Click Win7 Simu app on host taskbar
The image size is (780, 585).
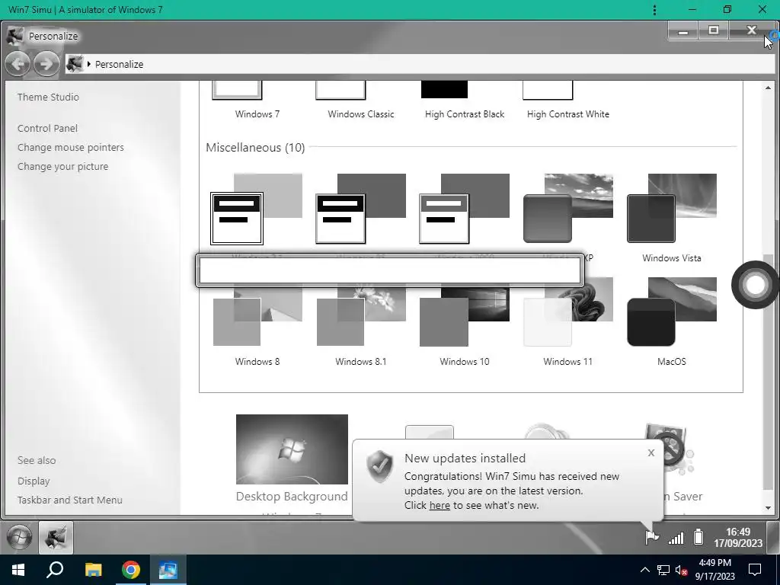(x=168, y=570)
